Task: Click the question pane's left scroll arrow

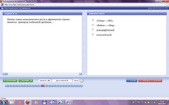Action: point(4,74)
